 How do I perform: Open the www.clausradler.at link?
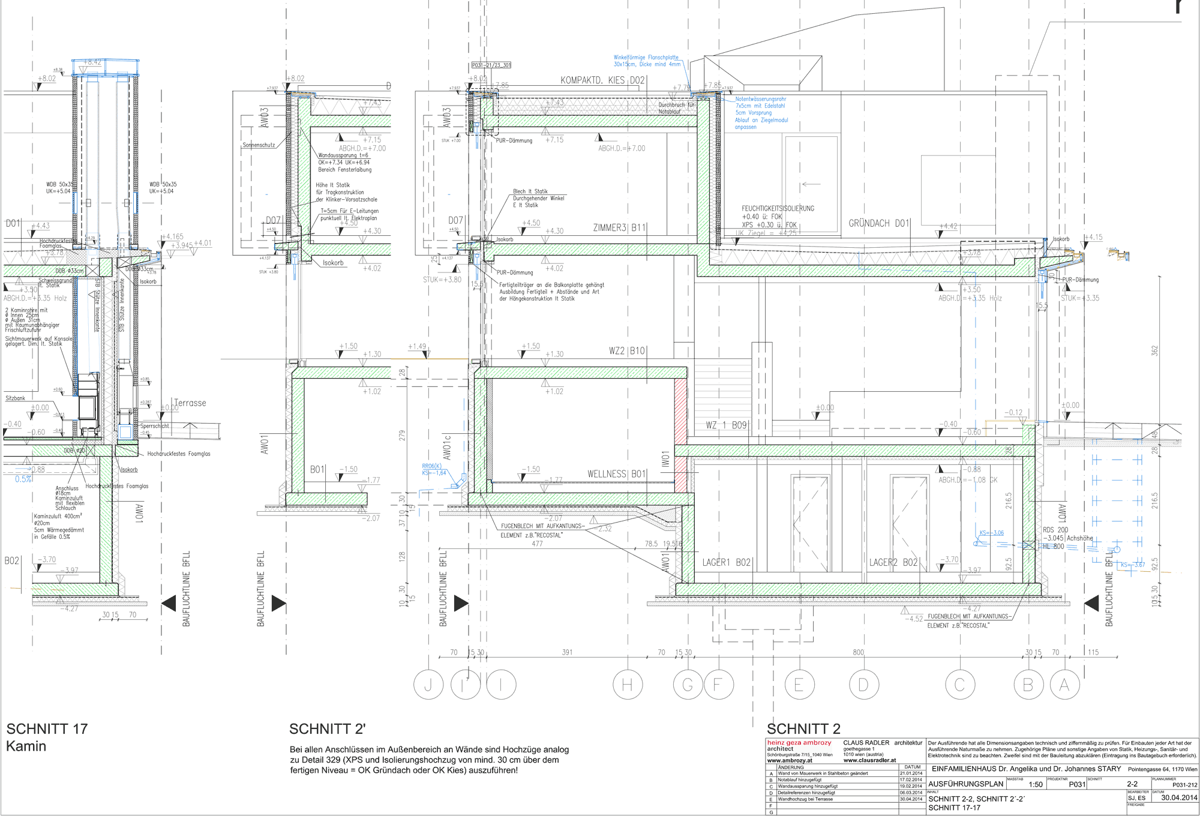pyautogui.click(x=869, y=760)
